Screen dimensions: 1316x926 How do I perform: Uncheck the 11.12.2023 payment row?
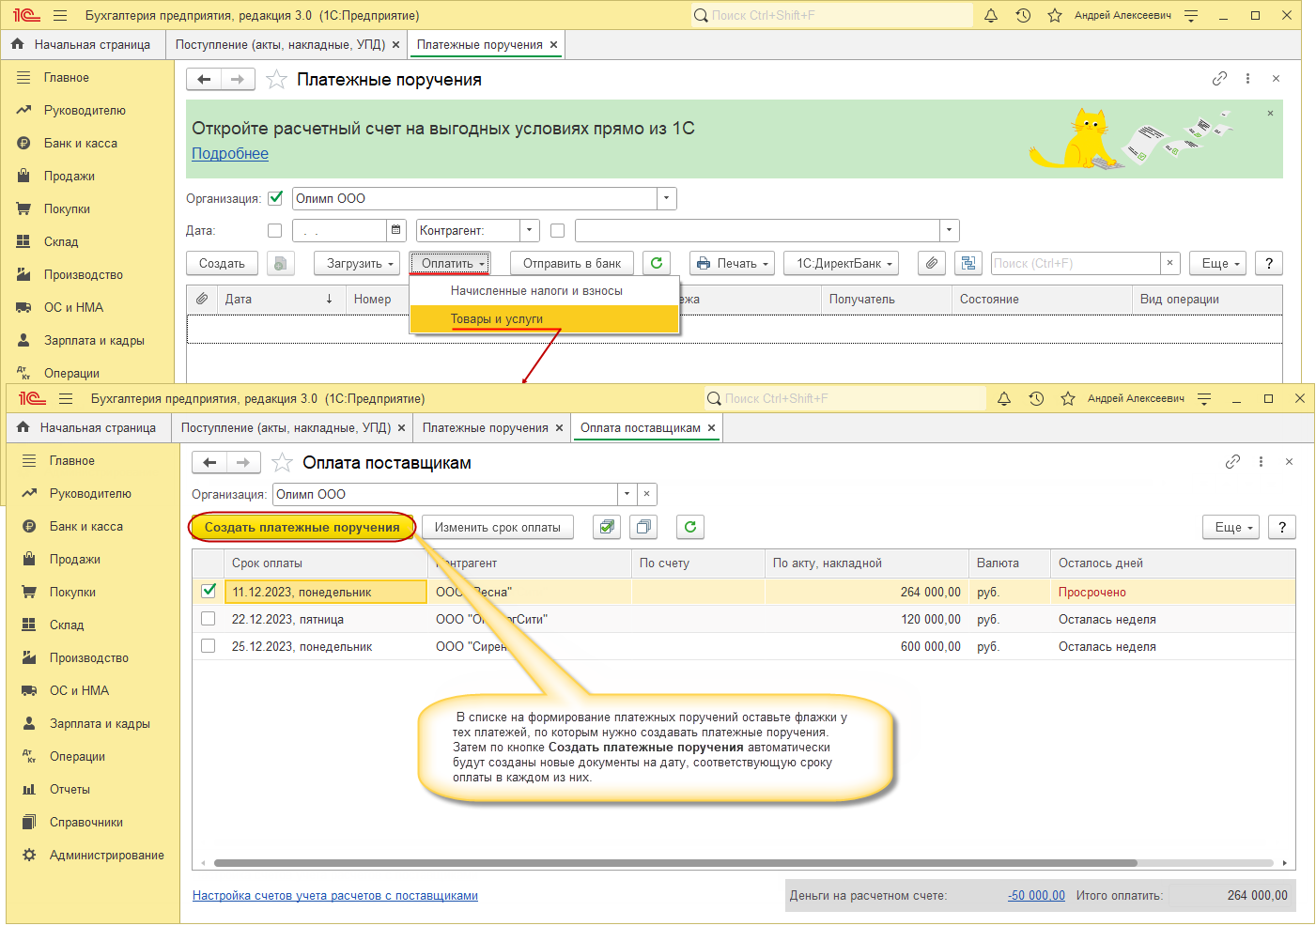tap(209, 592)
